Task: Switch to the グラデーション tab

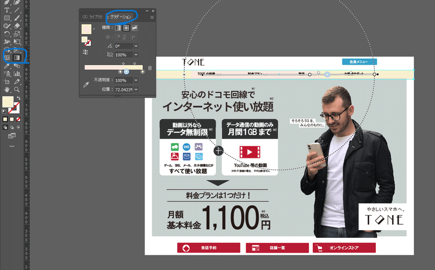Action: coord(121,17)
